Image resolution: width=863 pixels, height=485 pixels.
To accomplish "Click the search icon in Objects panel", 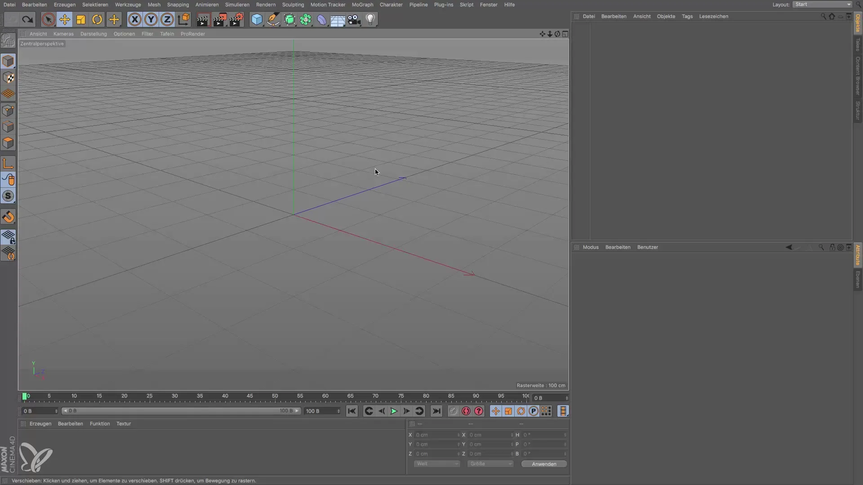I will pos(823,16).
